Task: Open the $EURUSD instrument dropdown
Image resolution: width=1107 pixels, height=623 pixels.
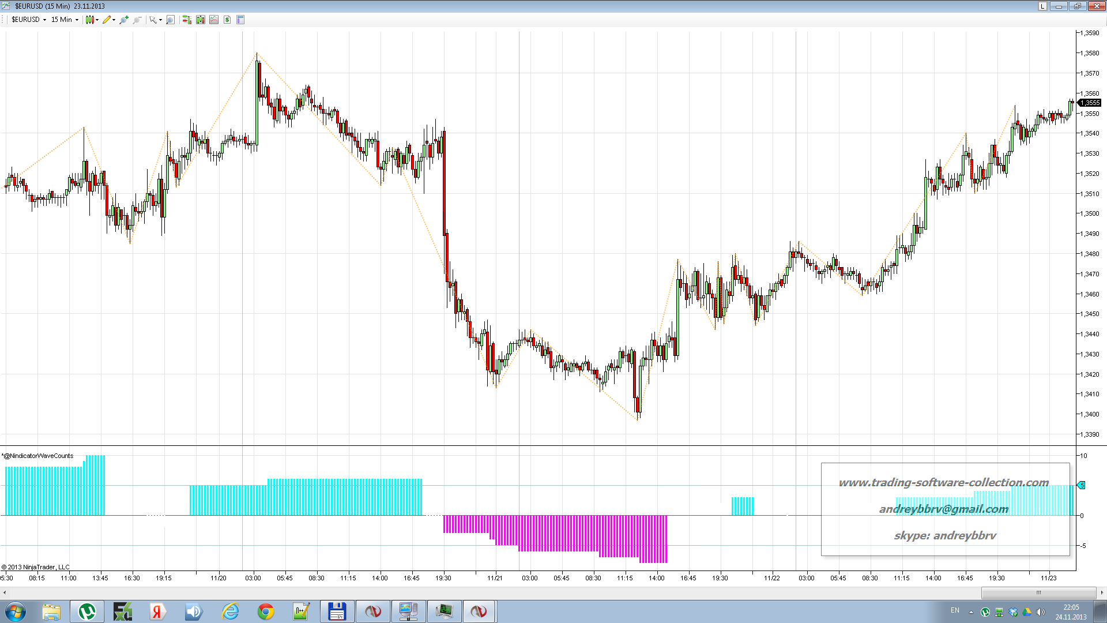Action: (x=29, y=20)
